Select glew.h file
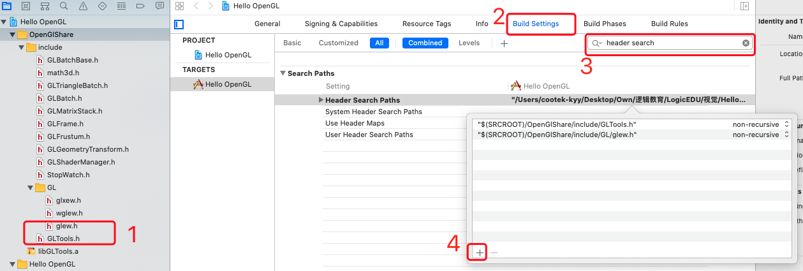This screenshot has width=803, height=271. coord(61,226)
